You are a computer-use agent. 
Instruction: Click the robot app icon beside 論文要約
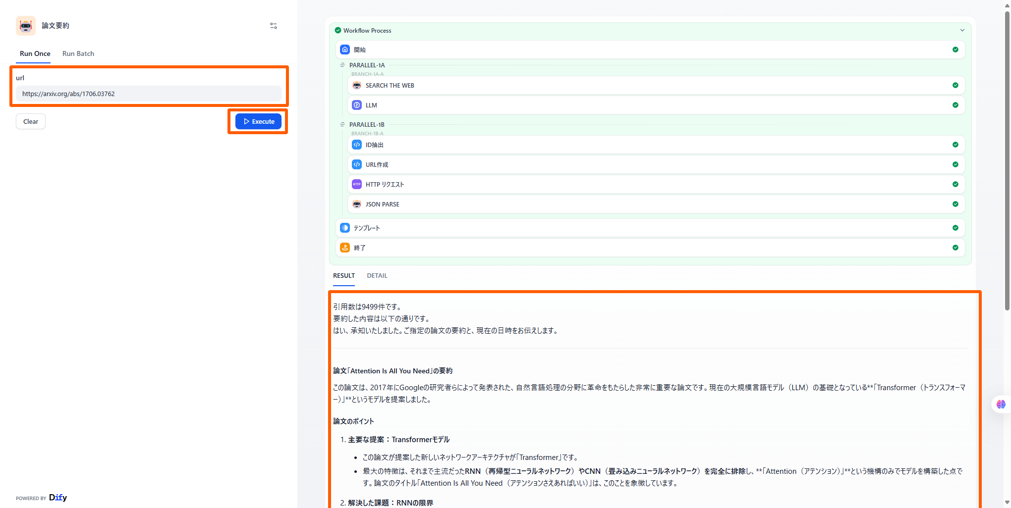[x=25, y=26]
